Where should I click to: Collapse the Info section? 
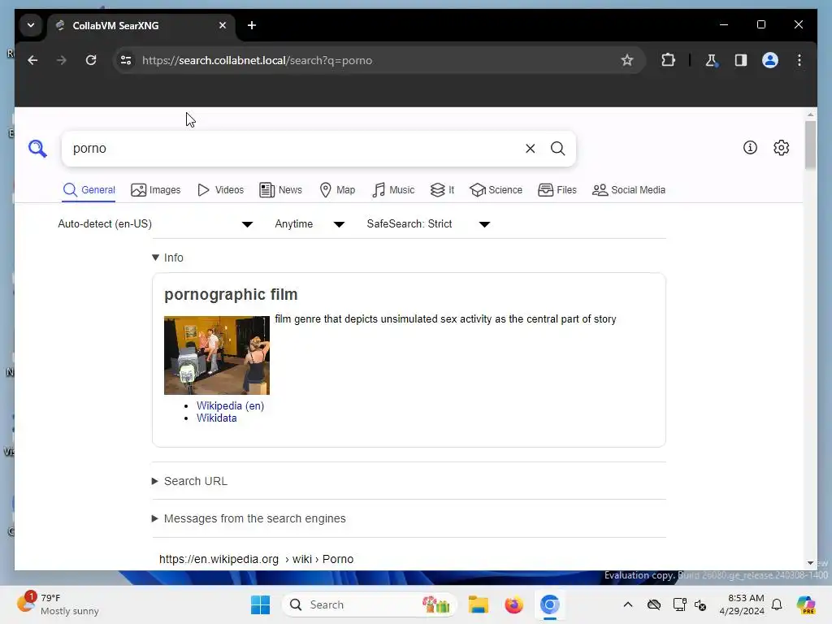click(x=167, y=258)
